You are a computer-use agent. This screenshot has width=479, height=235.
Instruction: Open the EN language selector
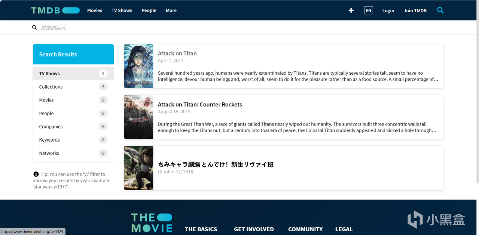[x=369, y=10]
